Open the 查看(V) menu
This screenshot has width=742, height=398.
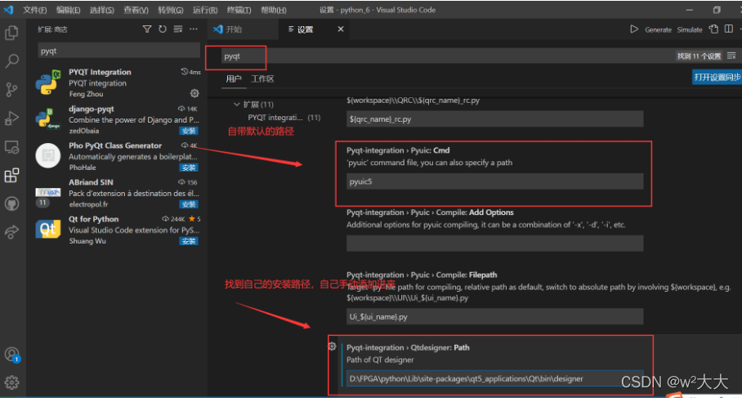click(136, 10)
